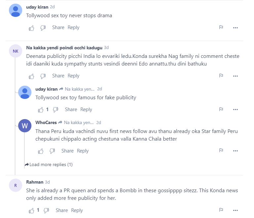Expand Load more replies (1)
Image resolution: width=254 pixels, height=218 pixels.
click(x=49, y=165)
